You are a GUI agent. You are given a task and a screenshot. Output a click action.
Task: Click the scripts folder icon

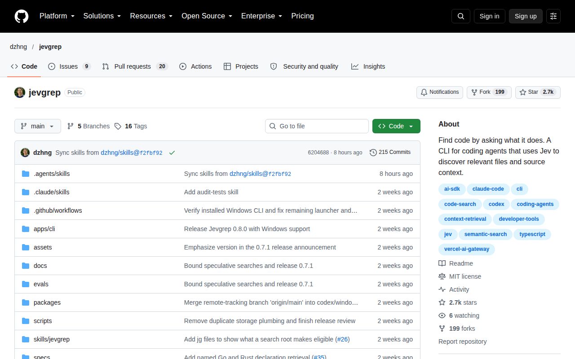click(x=26, y=321)
